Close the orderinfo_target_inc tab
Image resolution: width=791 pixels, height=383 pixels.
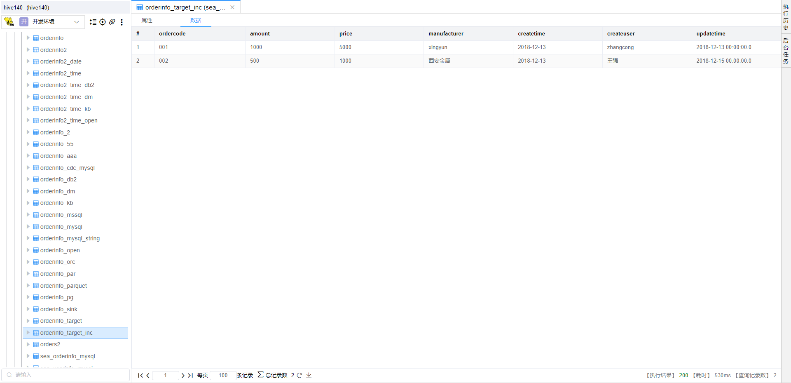[x=232, y=7]
